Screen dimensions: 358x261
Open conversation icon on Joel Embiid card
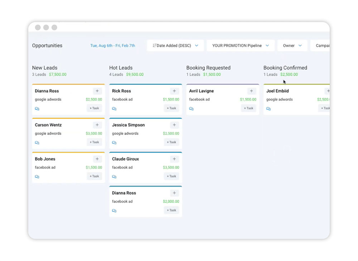(268, 109)
